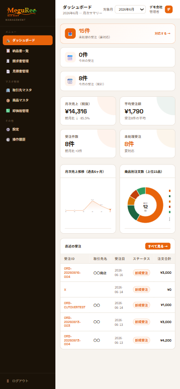Open 見積書管理 in the sidebar
Image resolution: width=180 pixels, height=389 pixels.
28,71
